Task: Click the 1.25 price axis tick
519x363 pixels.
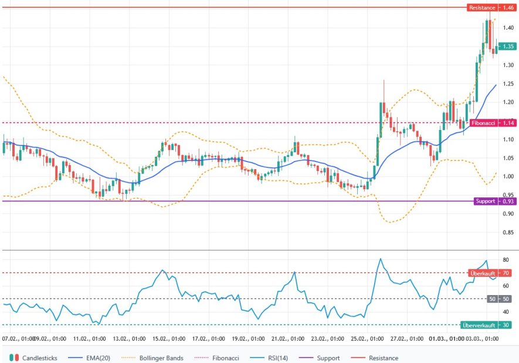Action: (x=508, y=84)
